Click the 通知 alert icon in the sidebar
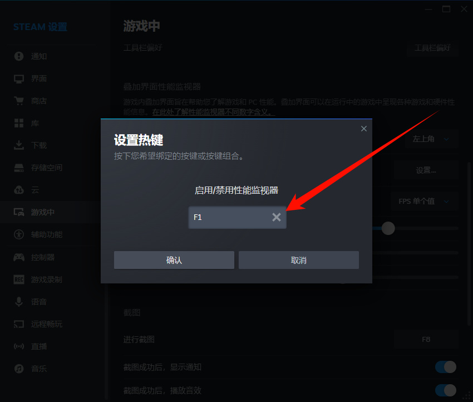473x402 pixels. tap(19, 56)
